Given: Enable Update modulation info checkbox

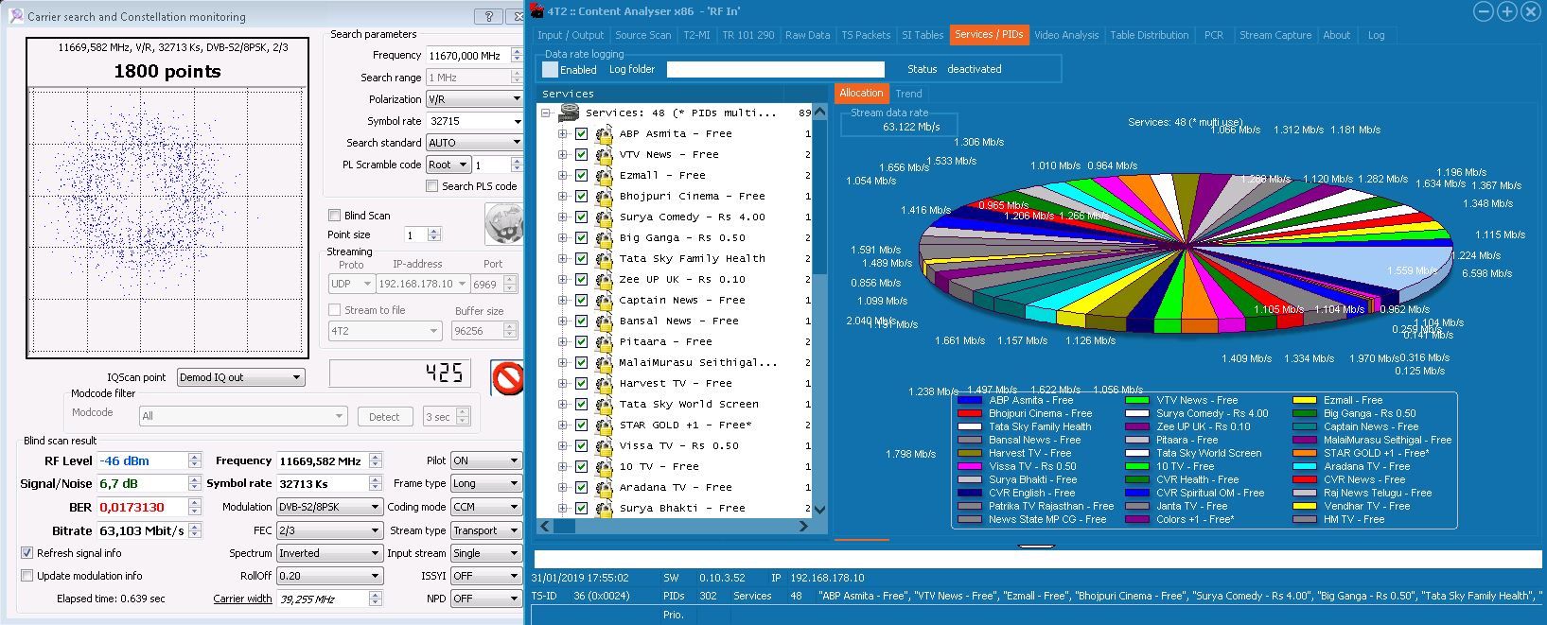Looking at the screenshot, I should coord(26,576).
